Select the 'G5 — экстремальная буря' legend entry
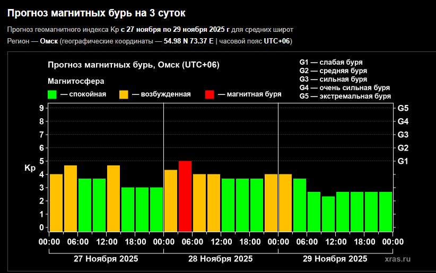 [345, 96]
